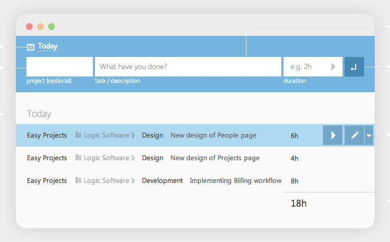Focus the 'What have you done?' field
The image size is (390, 242).
point(187,66)
